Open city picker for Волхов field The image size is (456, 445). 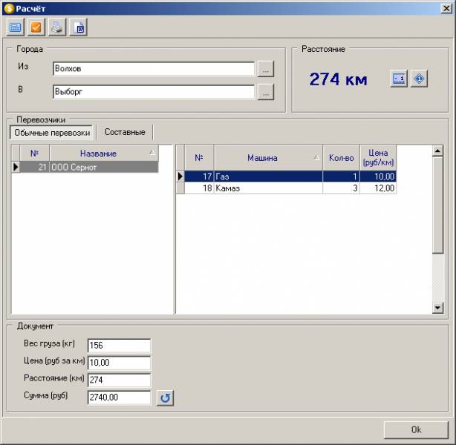(266, 69)
